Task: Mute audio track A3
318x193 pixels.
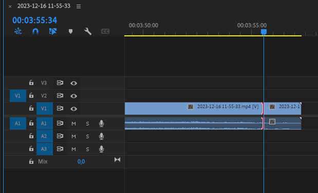Action: point(73,149)
